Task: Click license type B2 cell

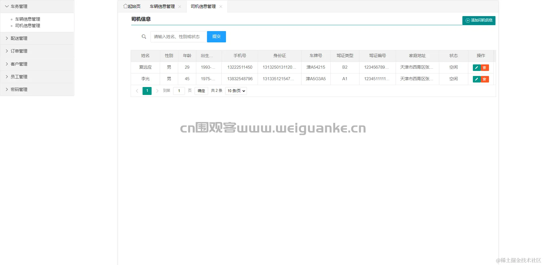Action: point(345,67)
